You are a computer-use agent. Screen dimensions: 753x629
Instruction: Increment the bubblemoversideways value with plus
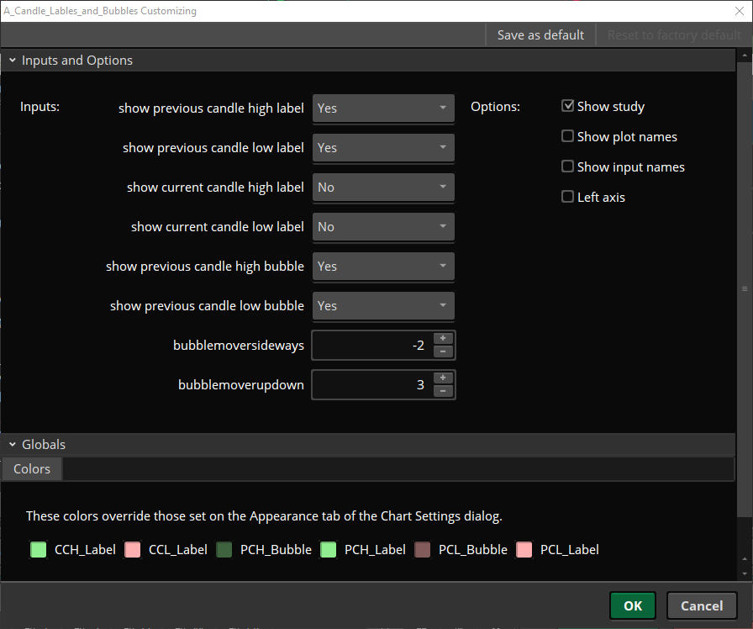click(x=443, y=338)
